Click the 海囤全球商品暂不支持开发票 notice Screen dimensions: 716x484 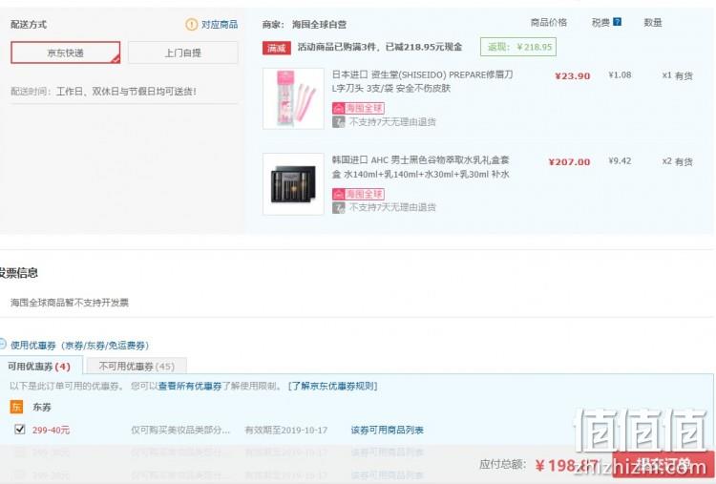pyautogui.click(x=70, y=303)
